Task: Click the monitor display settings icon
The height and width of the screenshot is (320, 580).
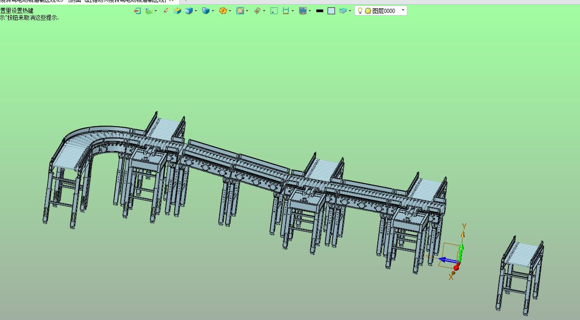Action: point(303,11)
